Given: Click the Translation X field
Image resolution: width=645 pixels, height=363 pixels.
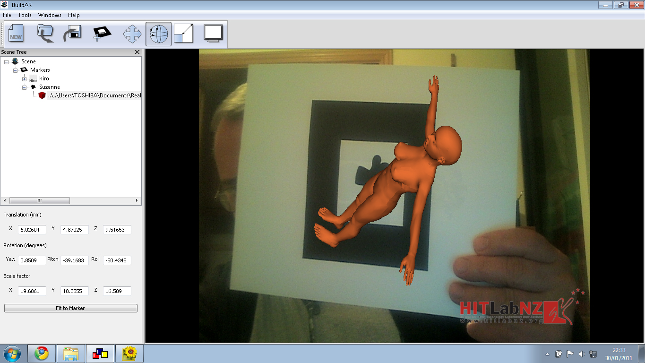Looking at the screenshot, I should pos(32,230).
